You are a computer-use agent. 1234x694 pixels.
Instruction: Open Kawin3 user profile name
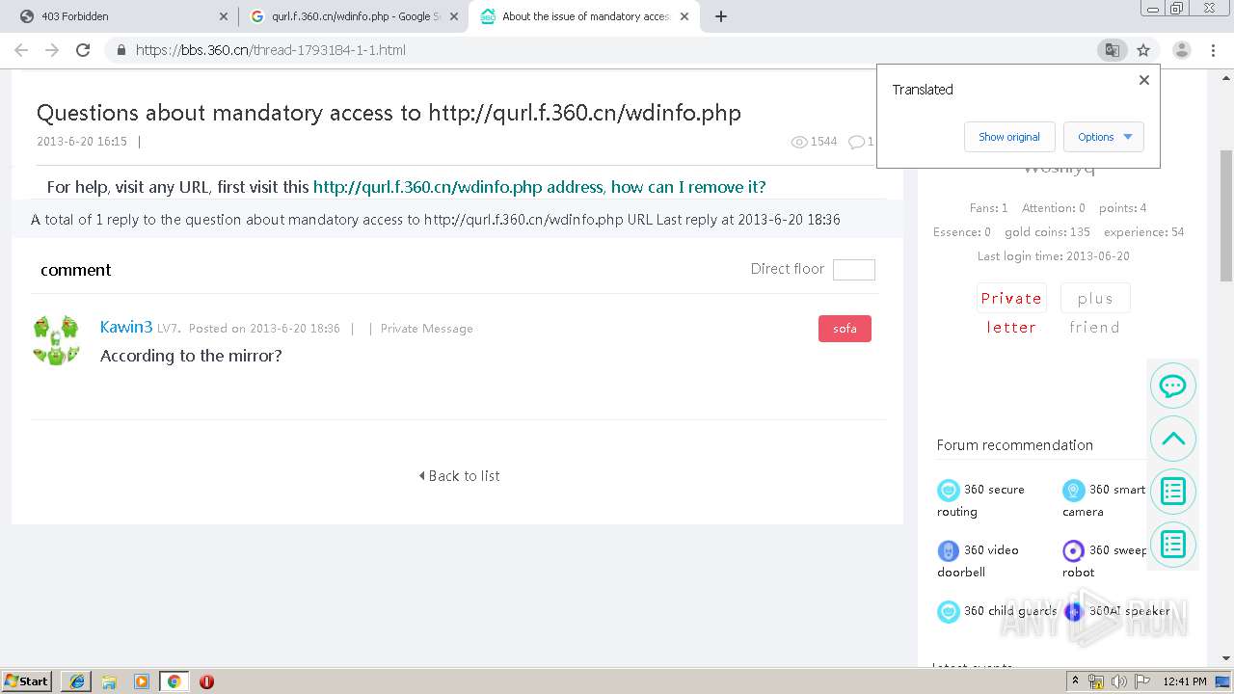pyautogui.click(x=126, y=327)
